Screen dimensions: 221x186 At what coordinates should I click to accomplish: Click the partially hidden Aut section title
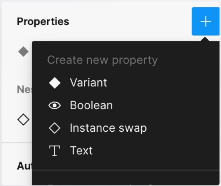[x=24, y=166]
